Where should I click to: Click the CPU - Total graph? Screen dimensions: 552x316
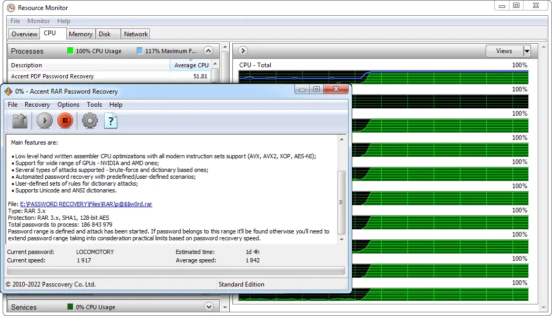click(x=383, y=77)
